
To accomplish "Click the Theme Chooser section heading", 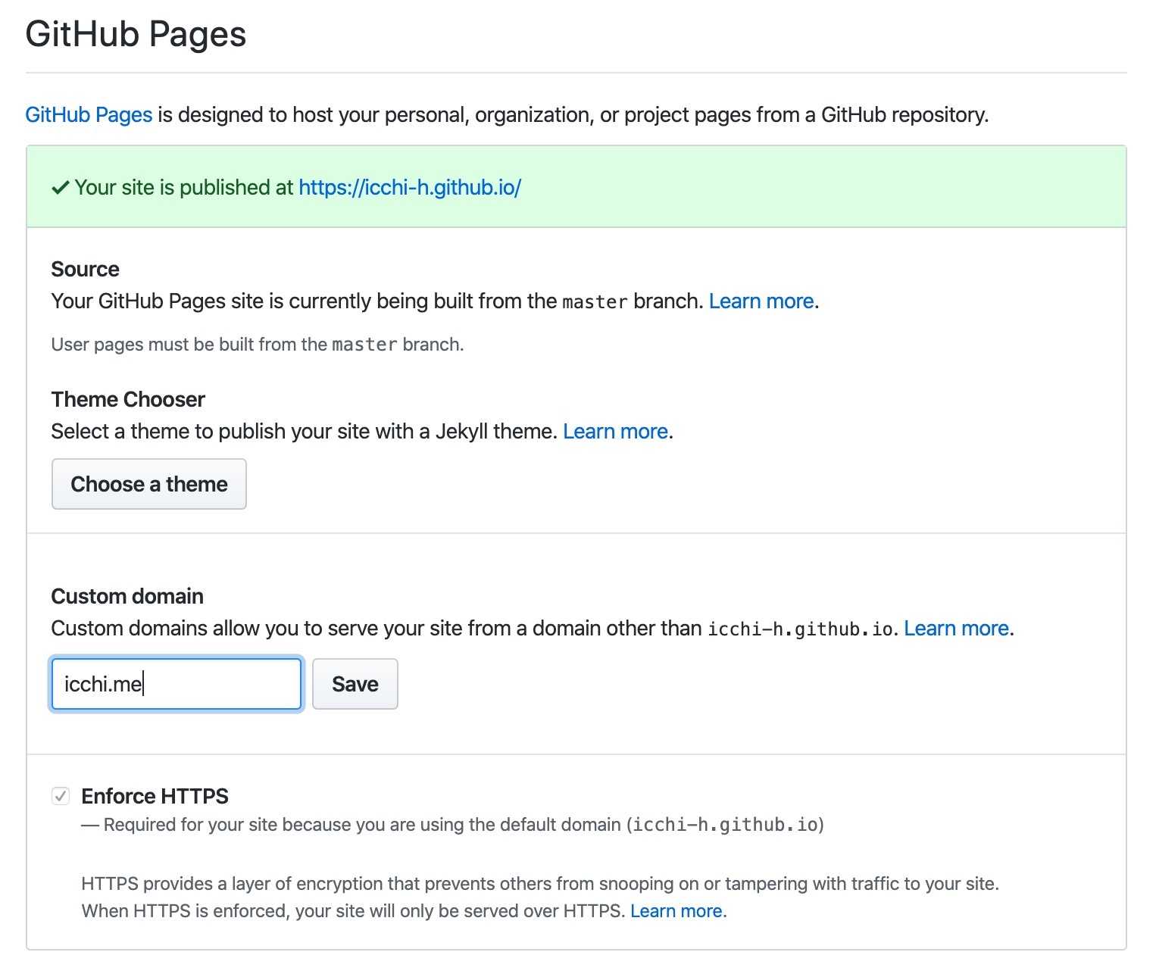I will (127, 399).
